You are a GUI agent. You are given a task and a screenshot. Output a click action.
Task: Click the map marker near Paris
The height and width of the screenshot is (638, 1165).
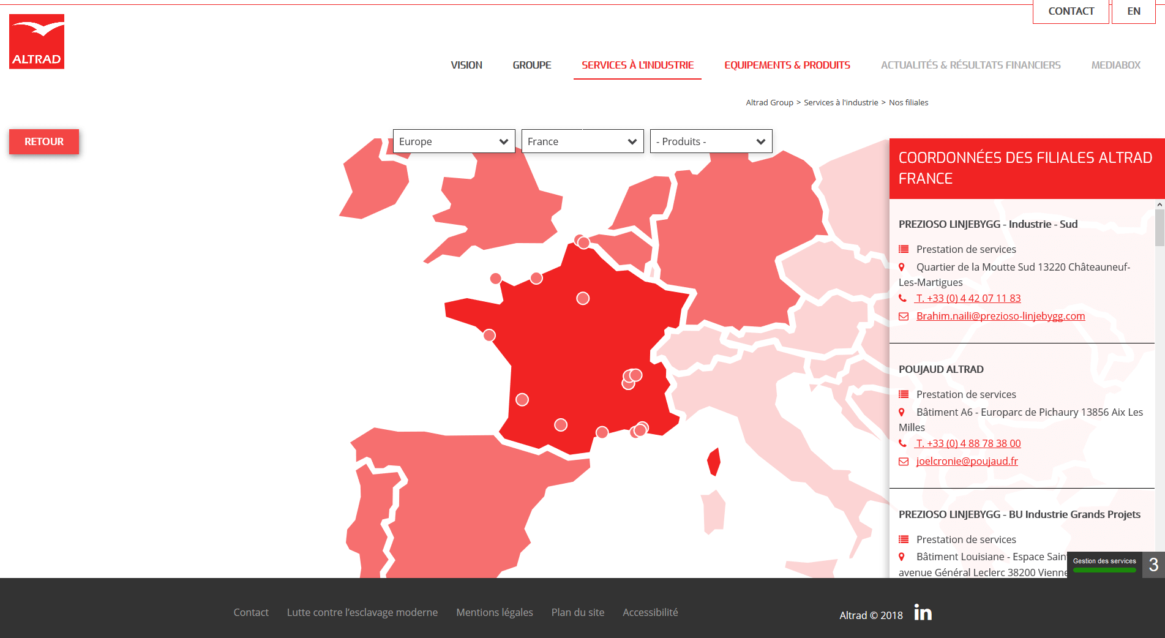583,298
